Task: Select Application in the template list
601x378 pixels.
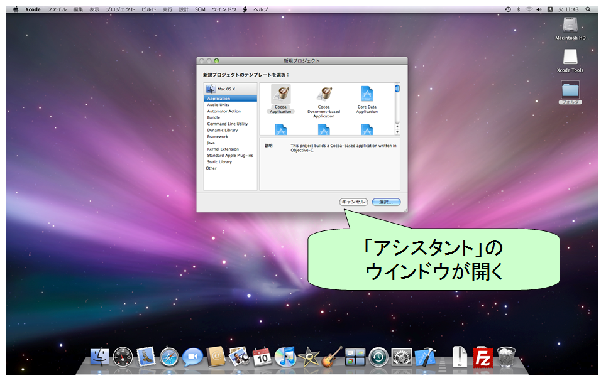Action: (230, 99)
